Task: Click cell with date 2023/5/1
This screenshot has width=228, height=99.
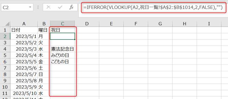Action: (x=24, y=36)
